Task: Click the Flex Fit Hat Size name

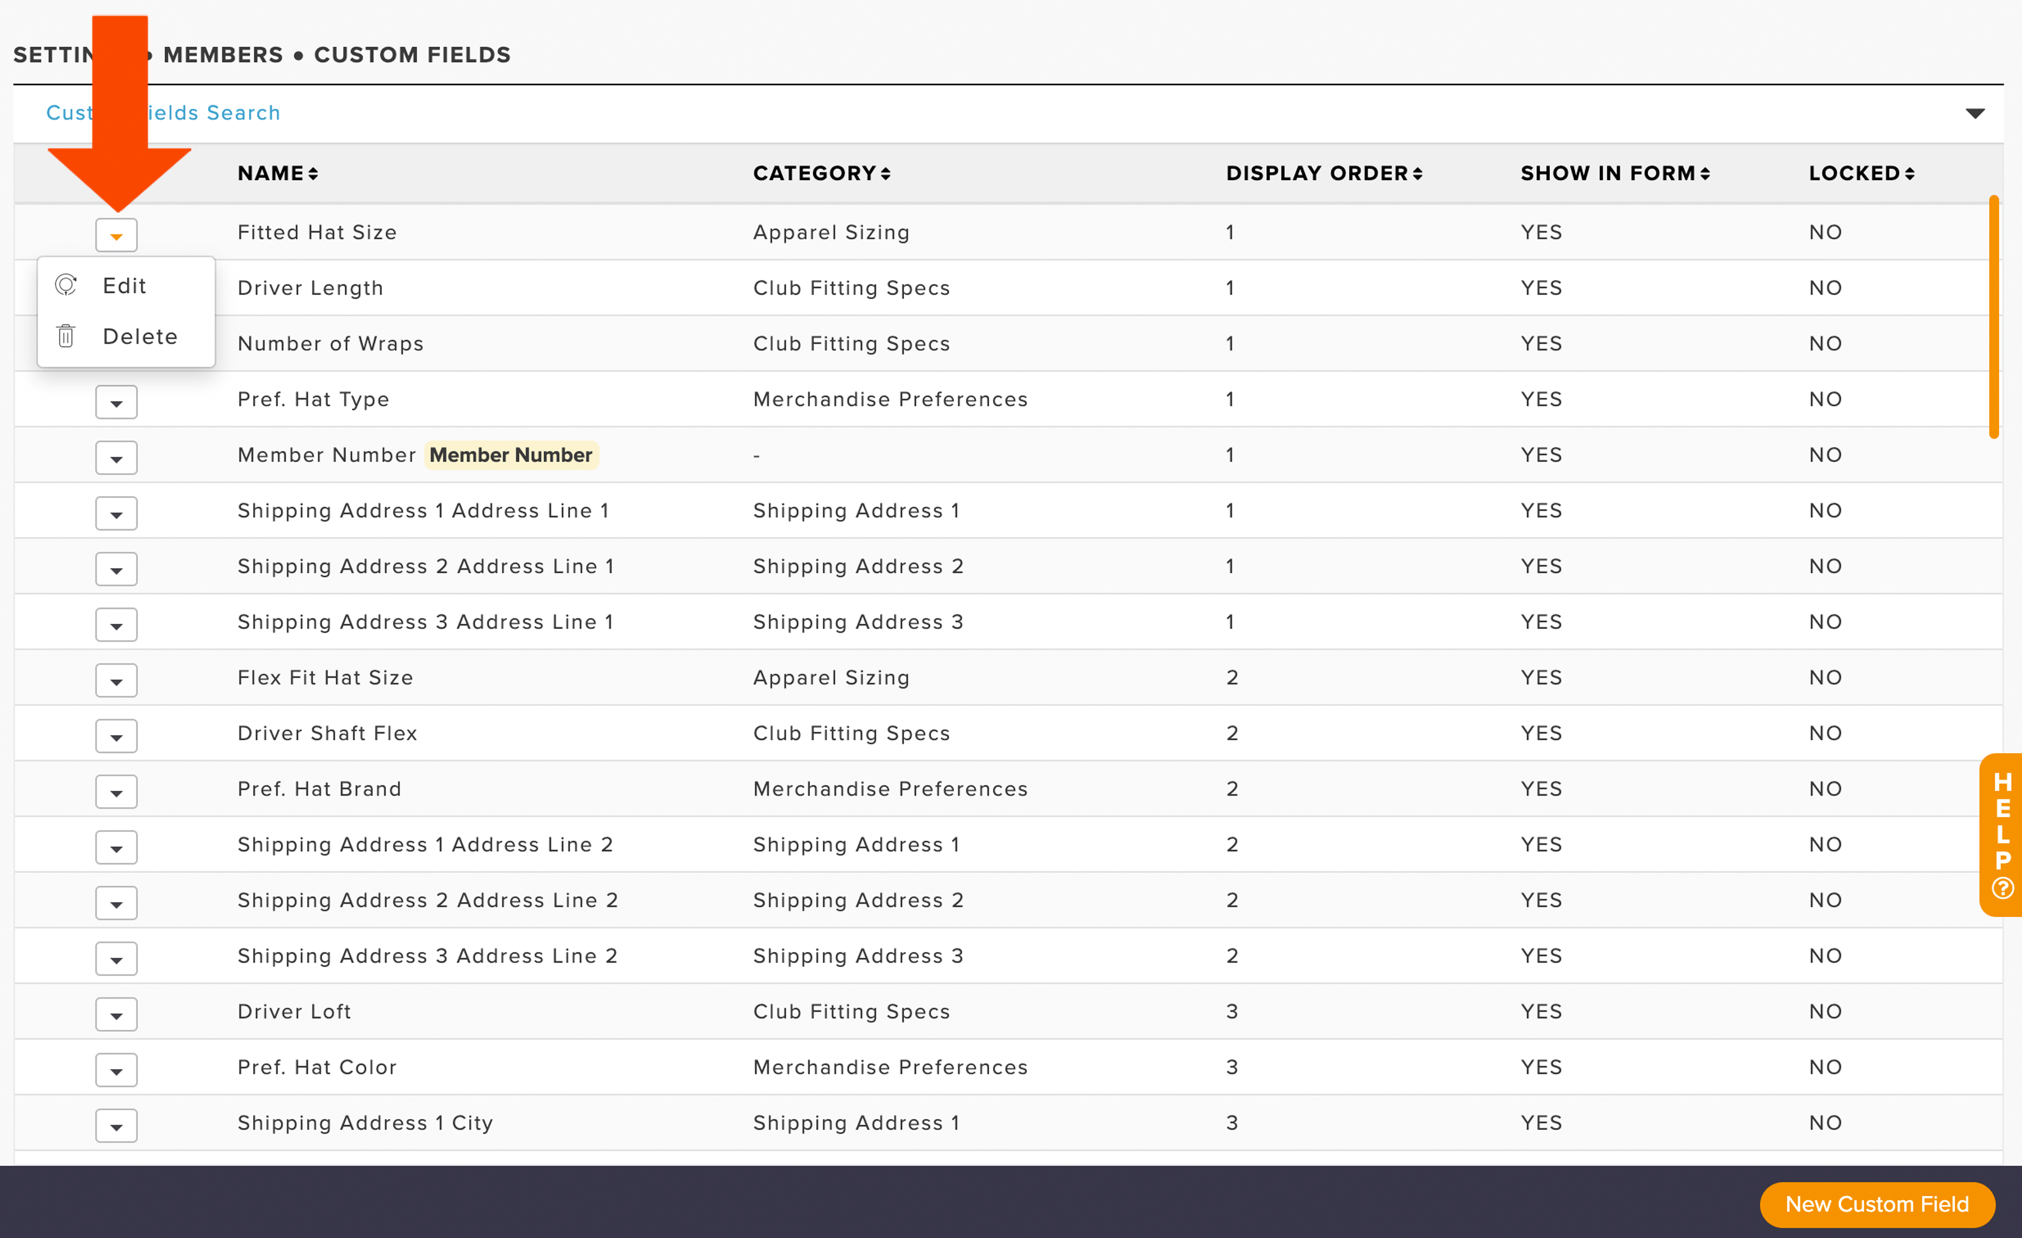Action: 325,677
